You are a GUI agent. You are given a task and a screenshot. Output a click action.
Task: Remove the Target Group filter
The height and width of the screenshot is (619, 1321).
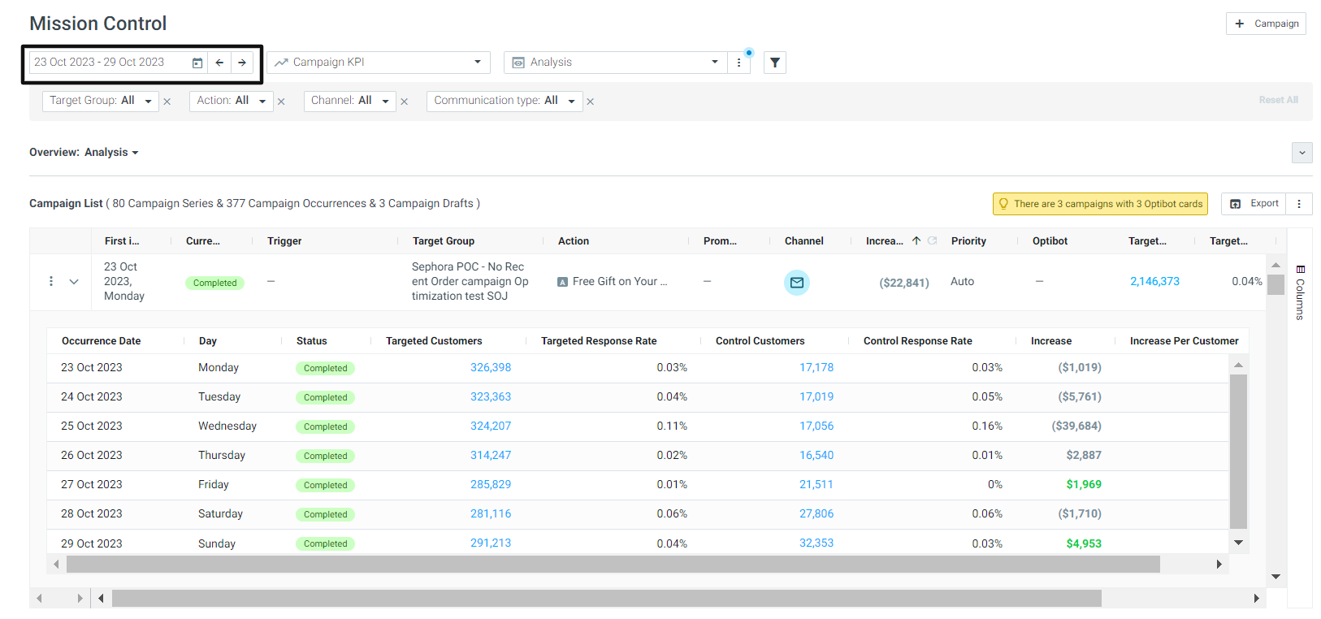167,102
